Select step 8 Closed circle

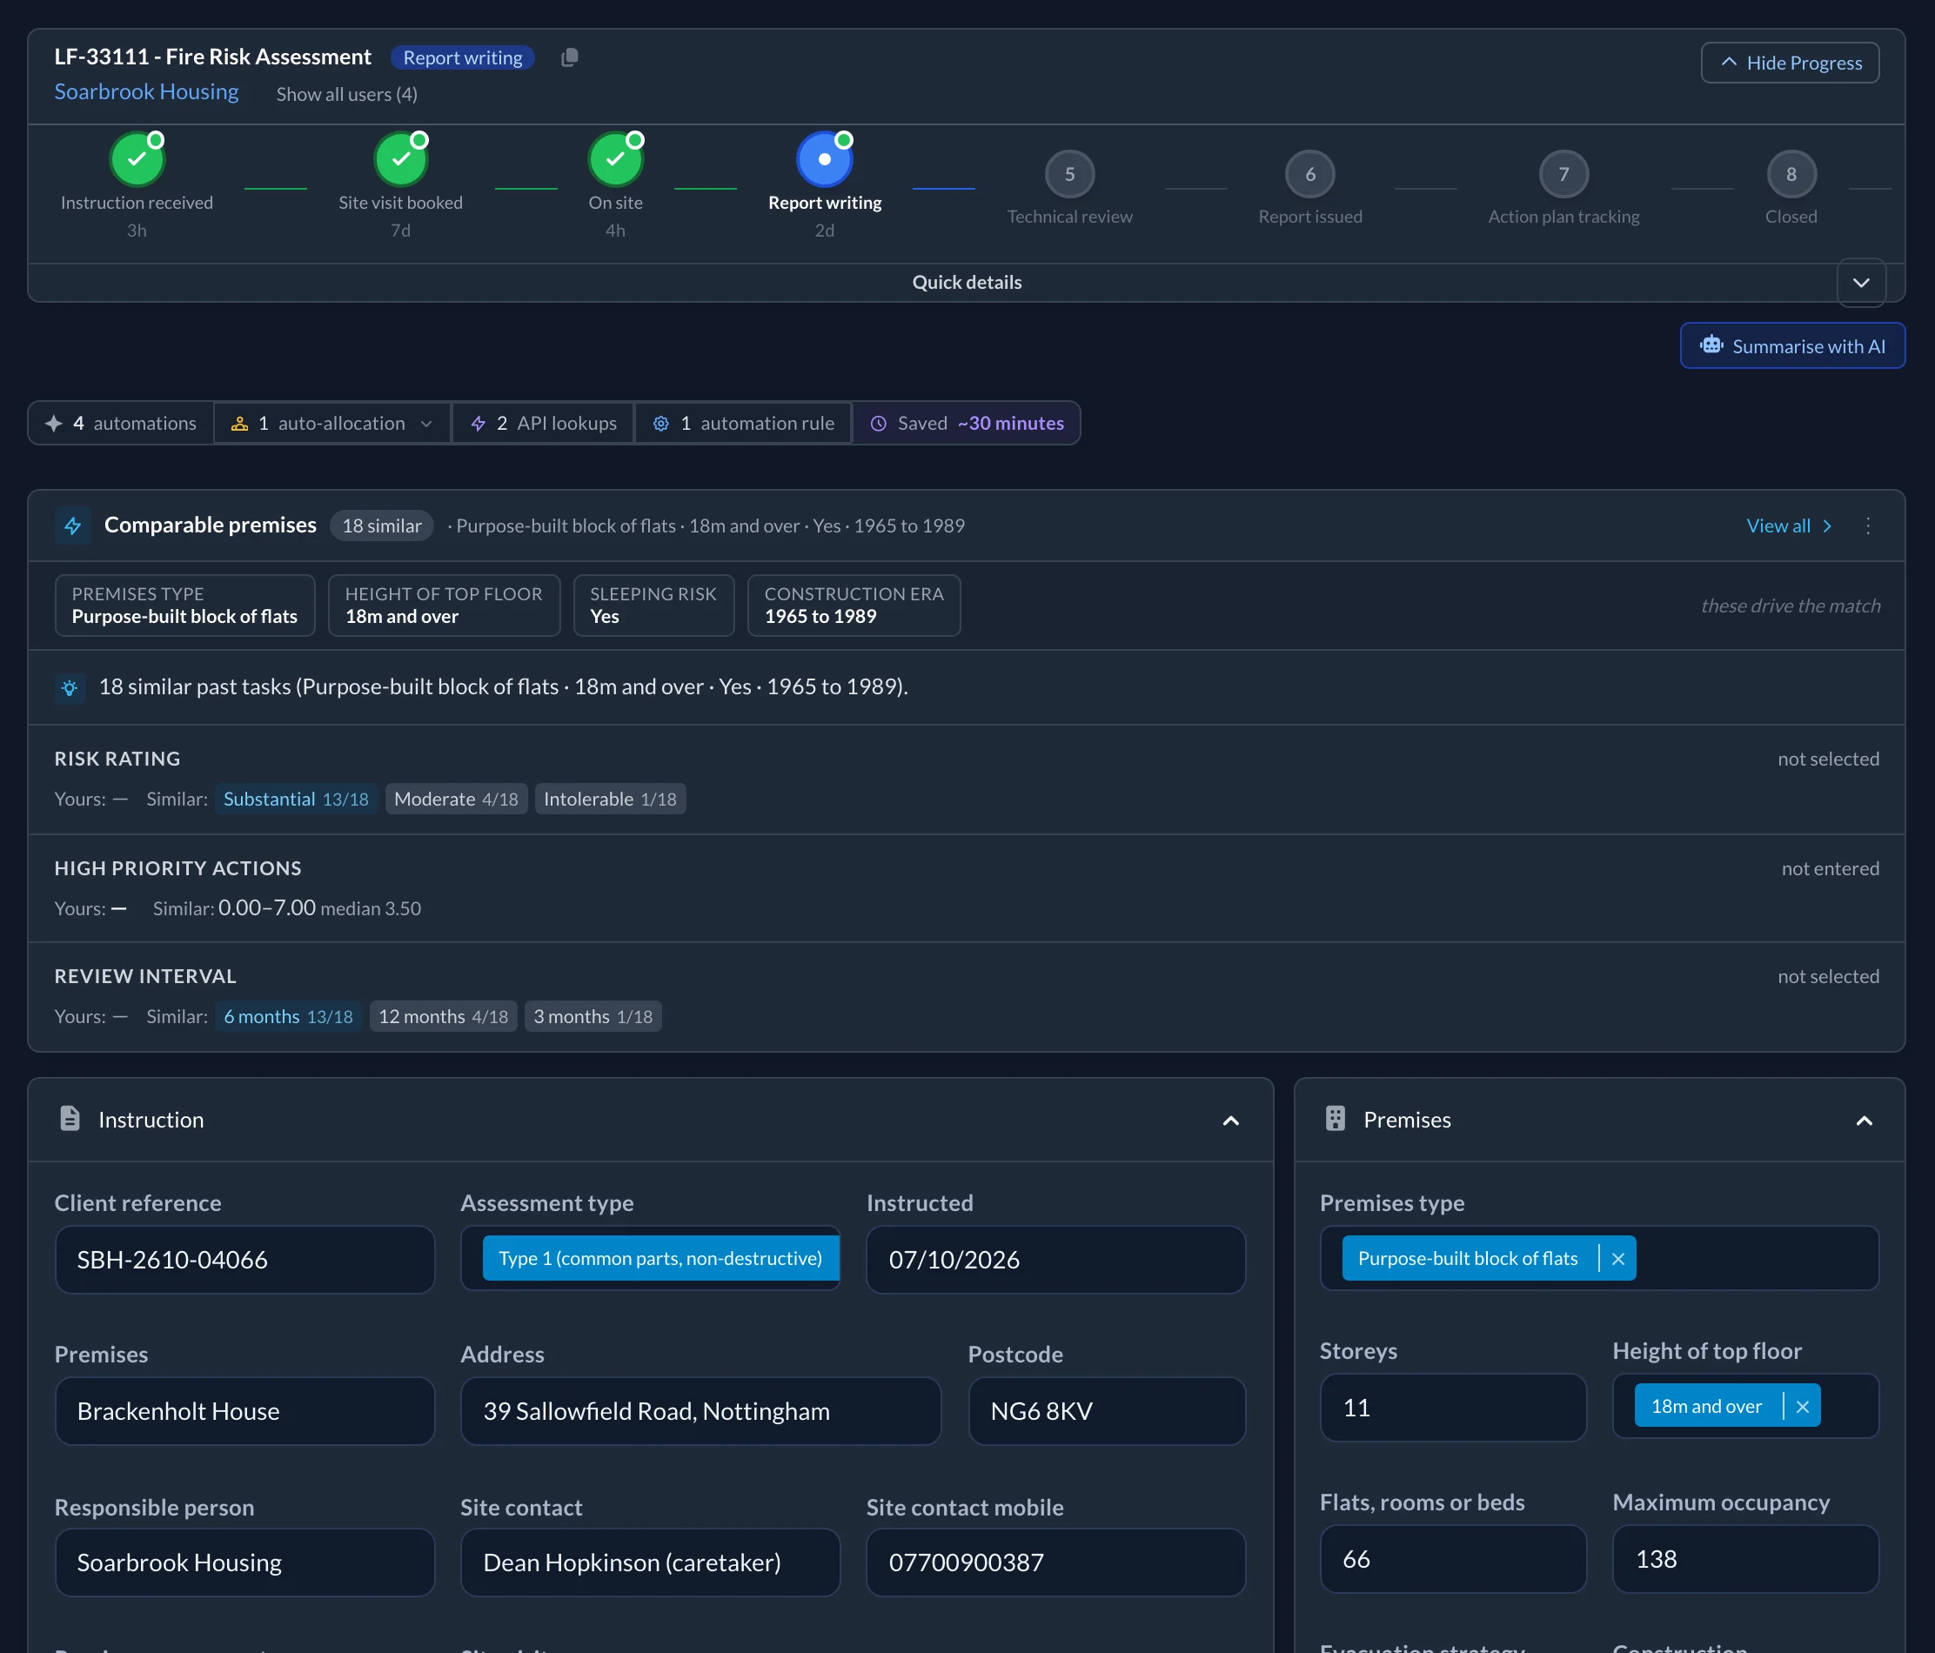pyautogui.click(x=1791, y=174)
